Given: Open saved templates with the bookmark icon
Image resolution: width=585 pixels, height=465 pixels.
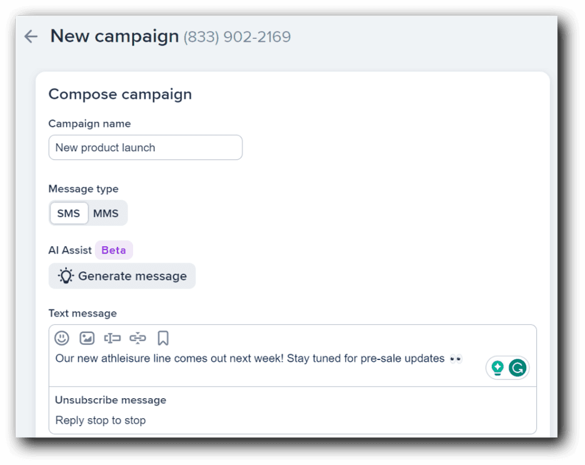Looking at the screenshot, I should pyautogui.click(x=163, y=338).
